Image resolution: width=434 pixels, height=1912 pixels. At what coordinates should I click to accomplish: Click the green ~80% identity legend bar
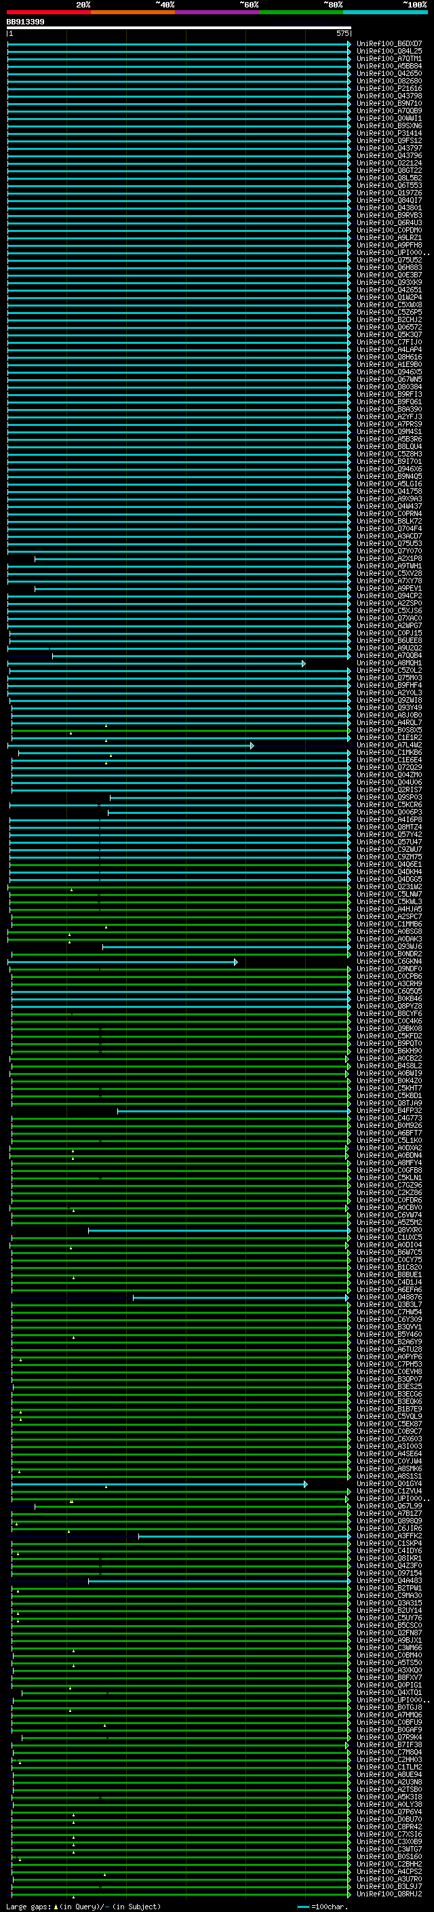pos(301,12)
